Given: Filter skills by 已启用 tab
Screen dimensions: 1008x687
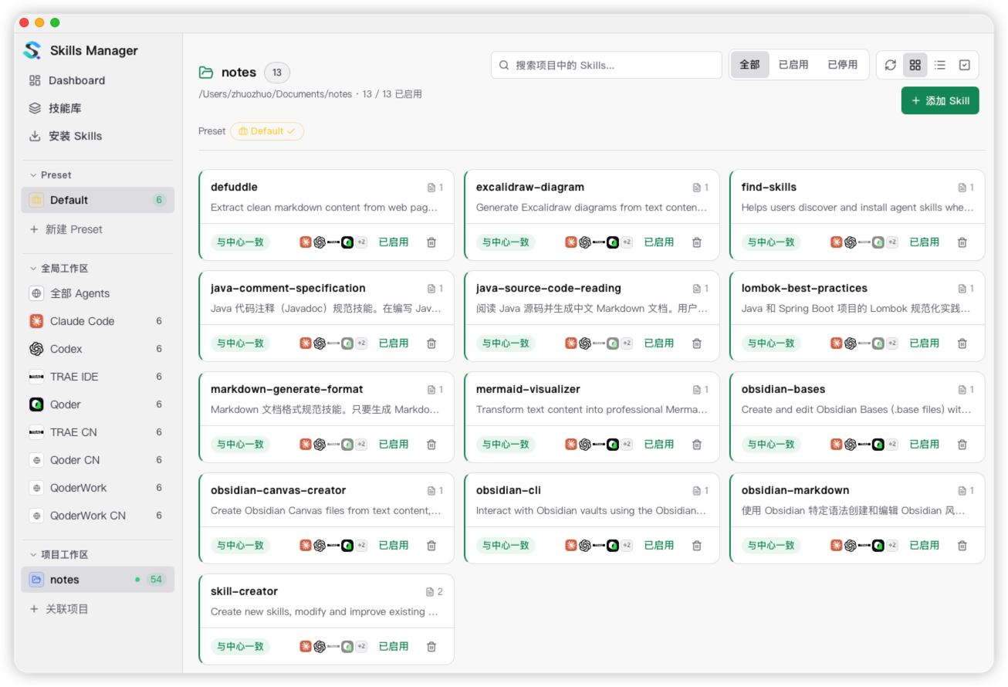Looking at the screenshot, I should 793,65.
